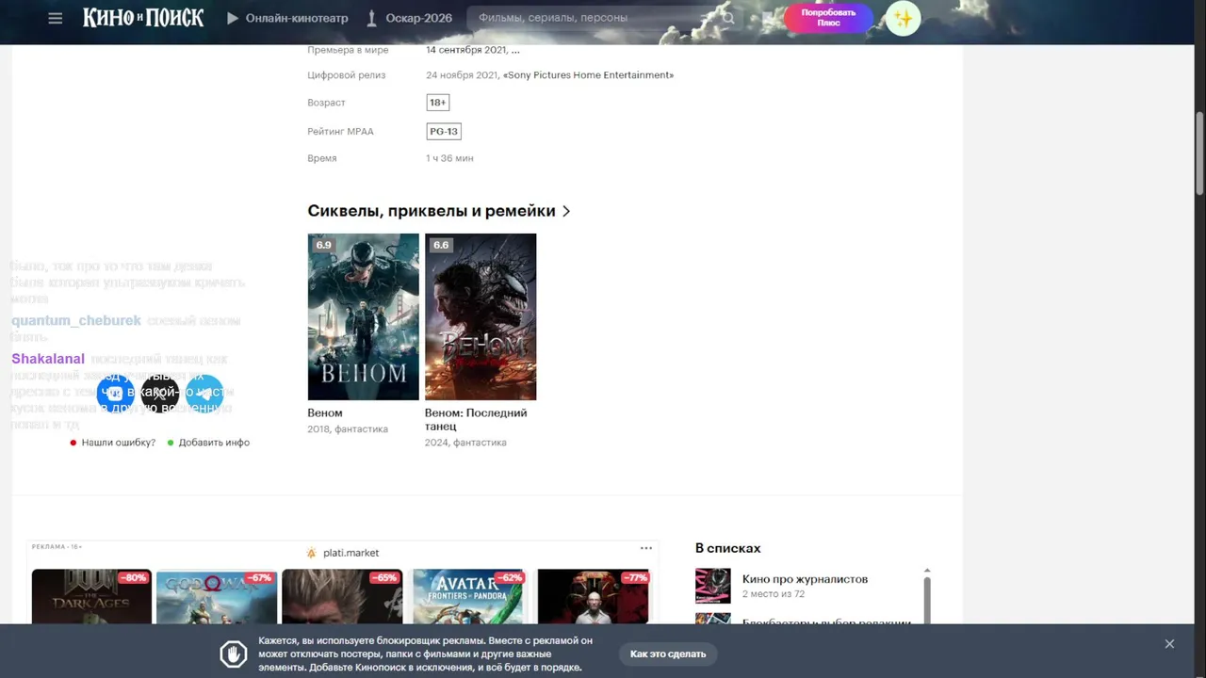
Task: Open the three-dots ad options menu
Action: [x=646, y=548]
